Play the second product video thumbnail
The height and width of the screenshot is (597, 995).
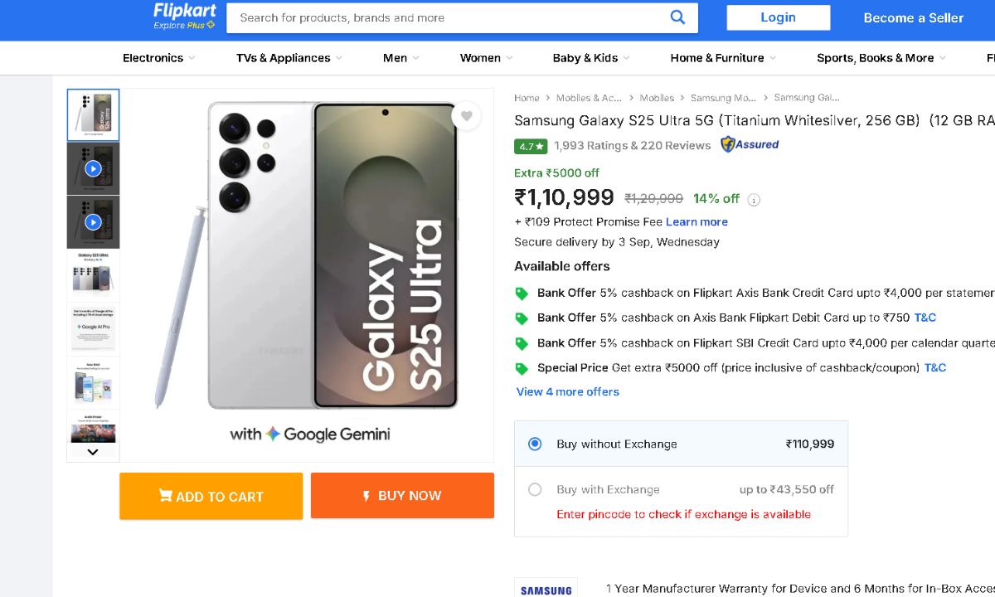coord(93,222)
